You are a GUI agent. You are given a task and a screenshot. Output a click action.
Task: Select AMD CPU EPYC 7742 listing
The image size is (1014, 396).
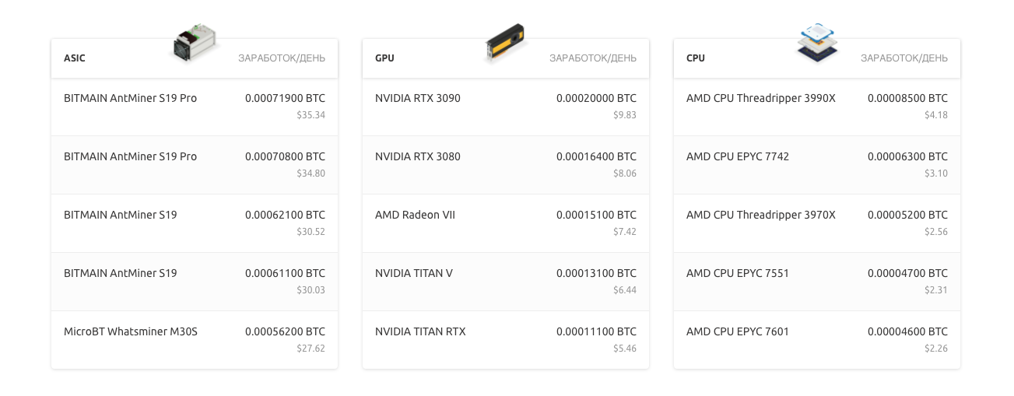(x=738, y=157)
